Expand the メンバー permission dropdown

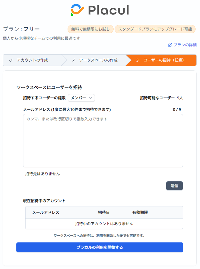point(81,98)
